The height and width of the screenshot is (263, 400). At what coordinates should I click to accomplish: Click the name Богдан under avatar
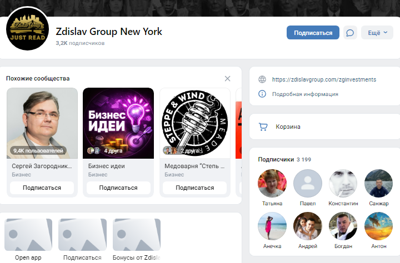[343, 246]
